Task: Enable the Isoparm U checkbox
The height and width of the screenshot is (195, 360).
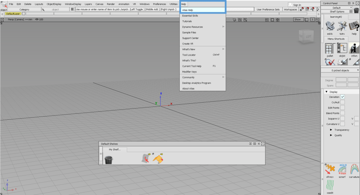Action: pos(342,118)
